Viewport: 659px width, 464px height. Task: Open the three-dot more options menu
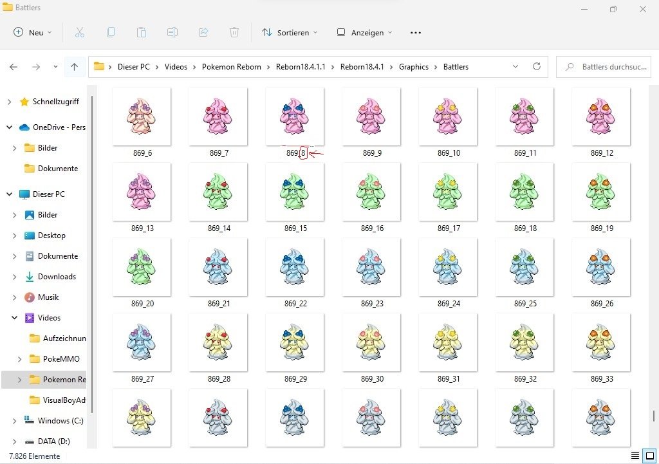(x=416, y=32)
